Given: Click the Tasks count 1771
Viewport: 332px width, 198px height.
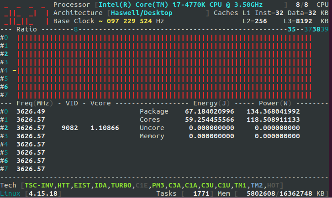Looking at the screenshot, I should (201, 194).
